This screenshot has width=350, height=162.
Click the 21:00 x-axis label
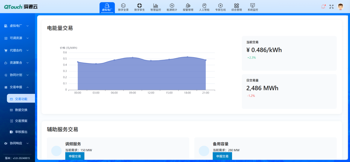tap(206, 93)
